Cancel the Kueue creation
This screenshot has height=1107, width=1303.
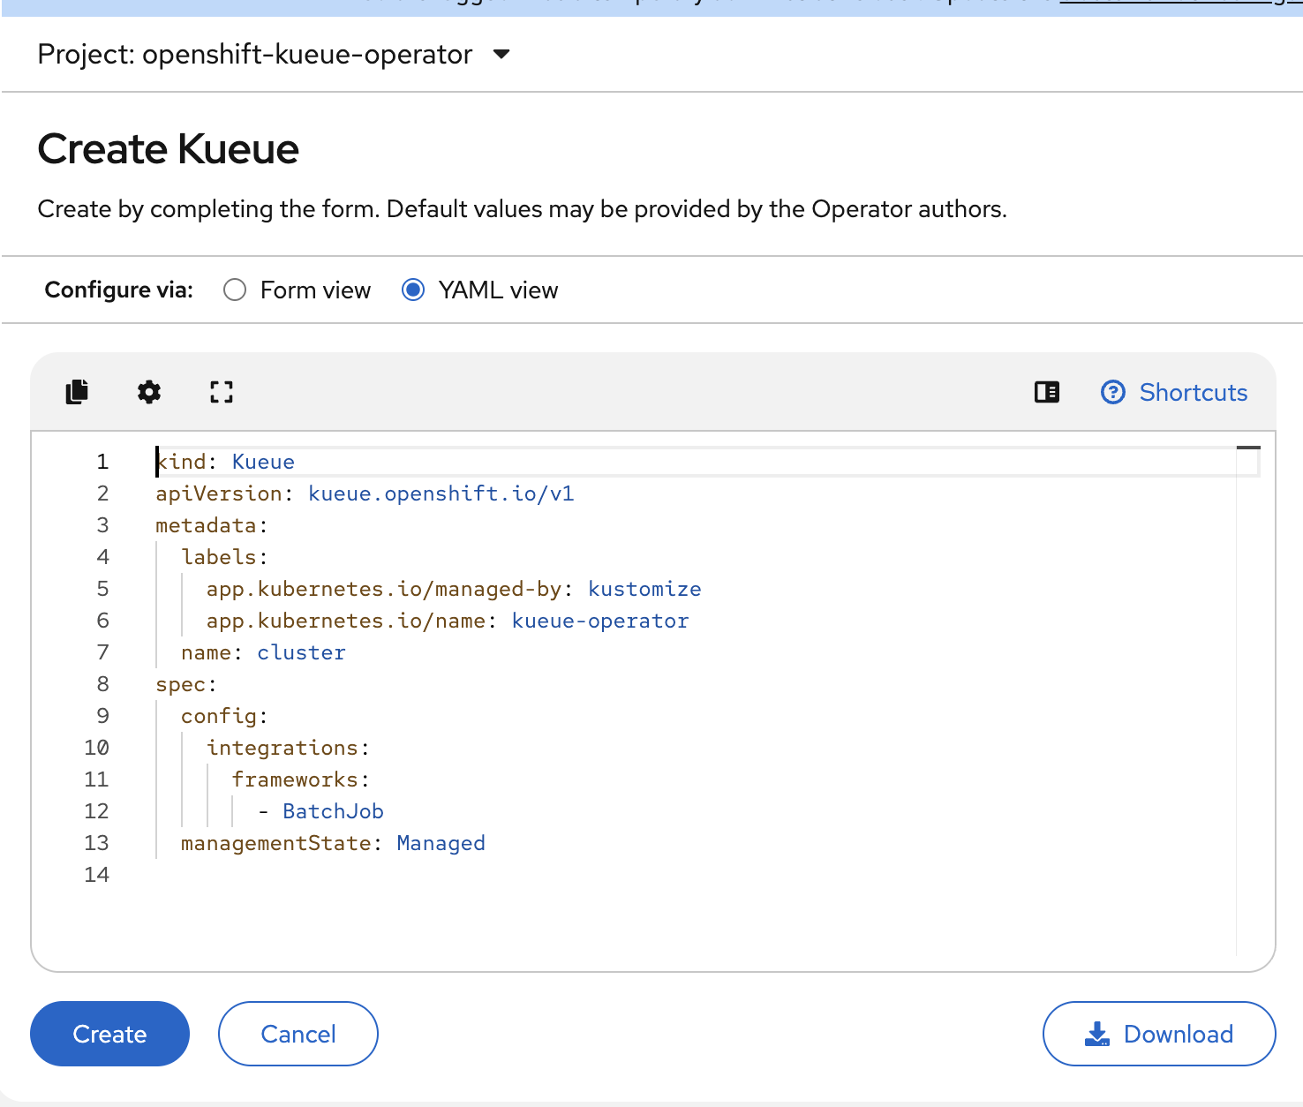click(x=298, y=1034)
